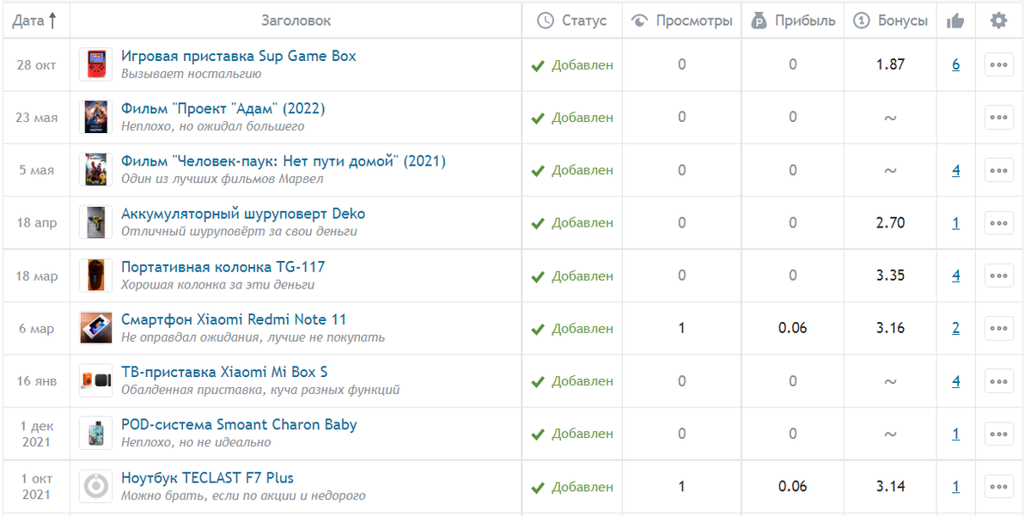Click the thumbs-up column header icon
1031x516 pixels.
pyautogui.click(x=955, y=21)
